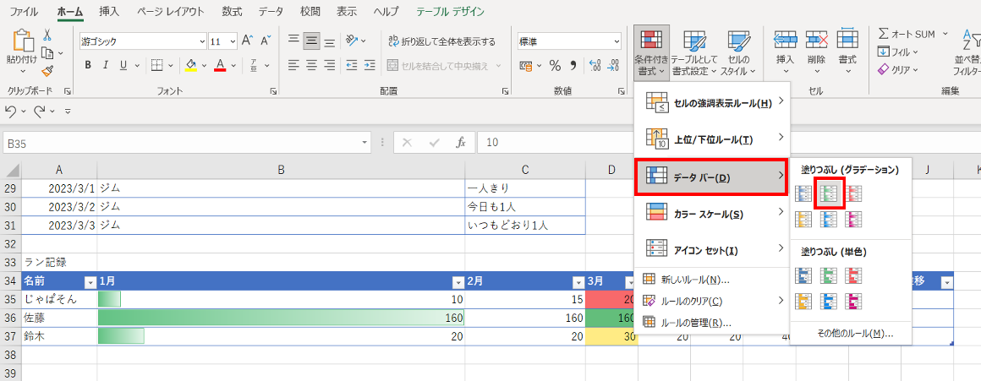Viewport: 981px width, 381px height.
Task: Click the Paste (貼り付け) clipboard icon
Action: tap(22, 41)
